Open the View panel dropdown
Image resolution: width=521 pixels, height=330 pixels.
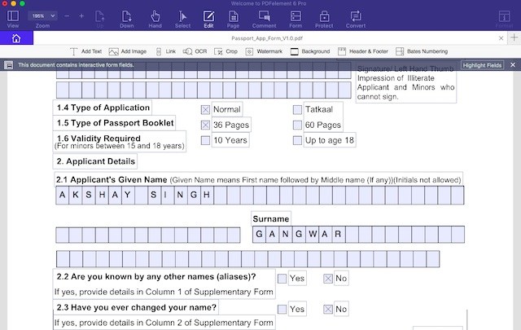pyautogui.click(x=12, y=18)
